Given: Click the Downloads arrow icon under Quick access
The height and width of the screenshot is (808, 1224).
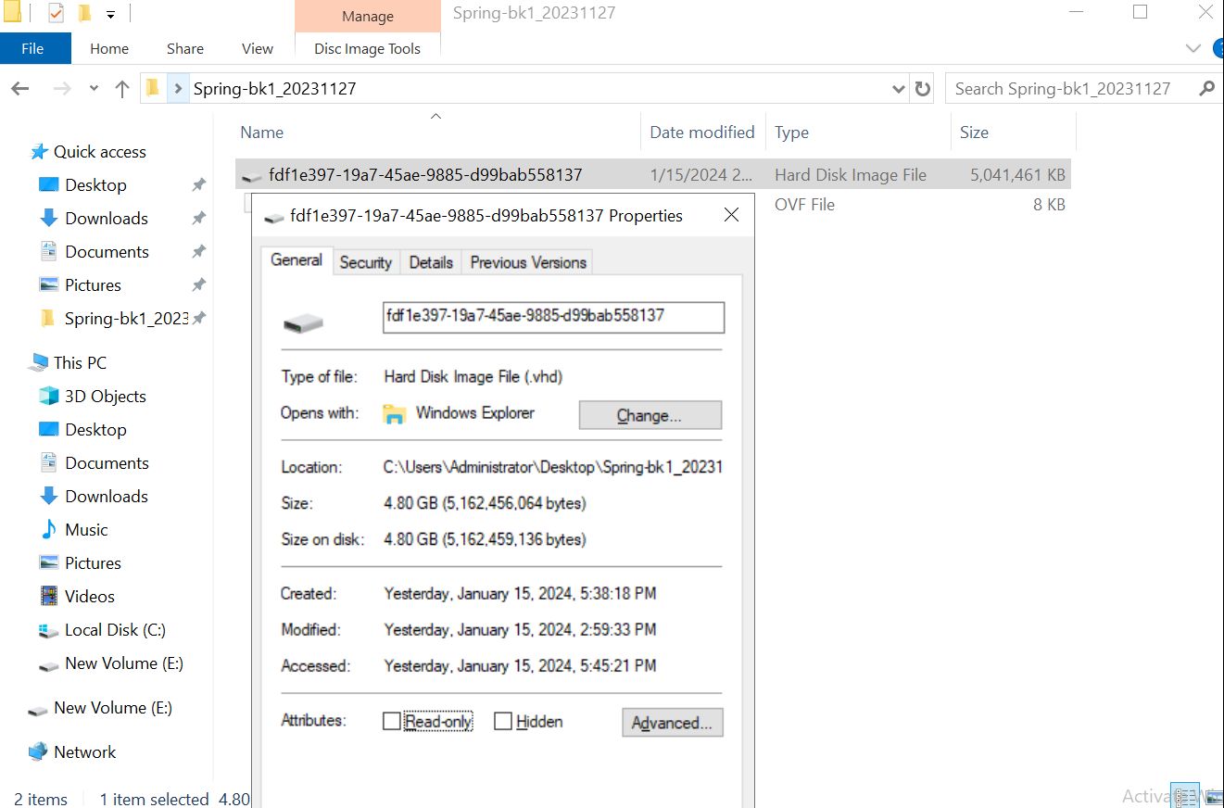Looking at the screenshot, I should pyautogui.click(x=49, y=218).
